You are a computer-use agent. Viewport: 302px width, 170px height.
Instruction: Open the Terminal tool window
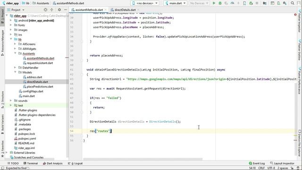pos(30,163)
